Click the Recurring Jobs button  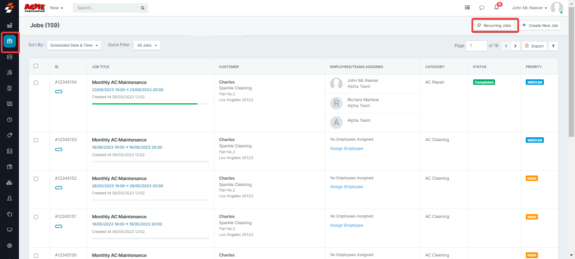494,26
